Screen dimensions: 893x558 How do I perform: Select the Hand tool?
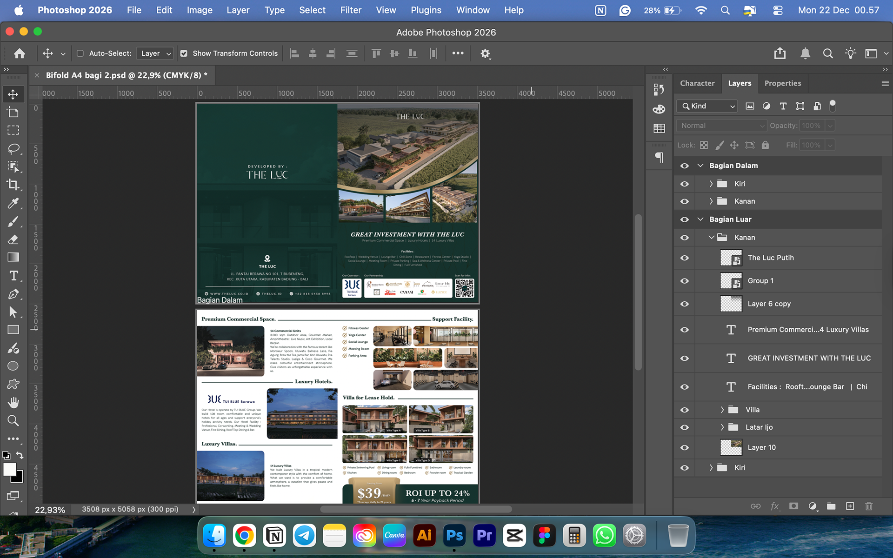click(13, 402)
